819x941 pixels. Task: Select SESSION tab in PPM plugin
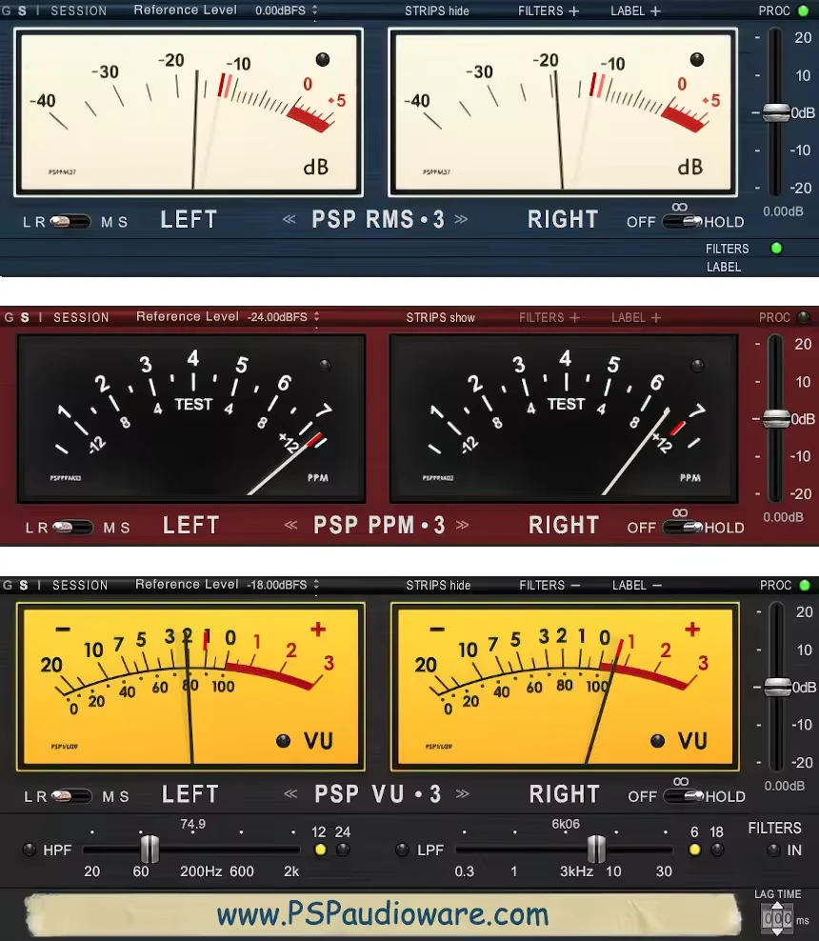coord(81,317)
